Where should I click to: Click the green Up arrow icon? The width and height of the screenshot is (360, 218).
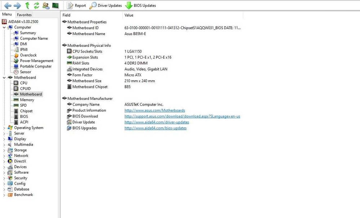tap(27, 5)
